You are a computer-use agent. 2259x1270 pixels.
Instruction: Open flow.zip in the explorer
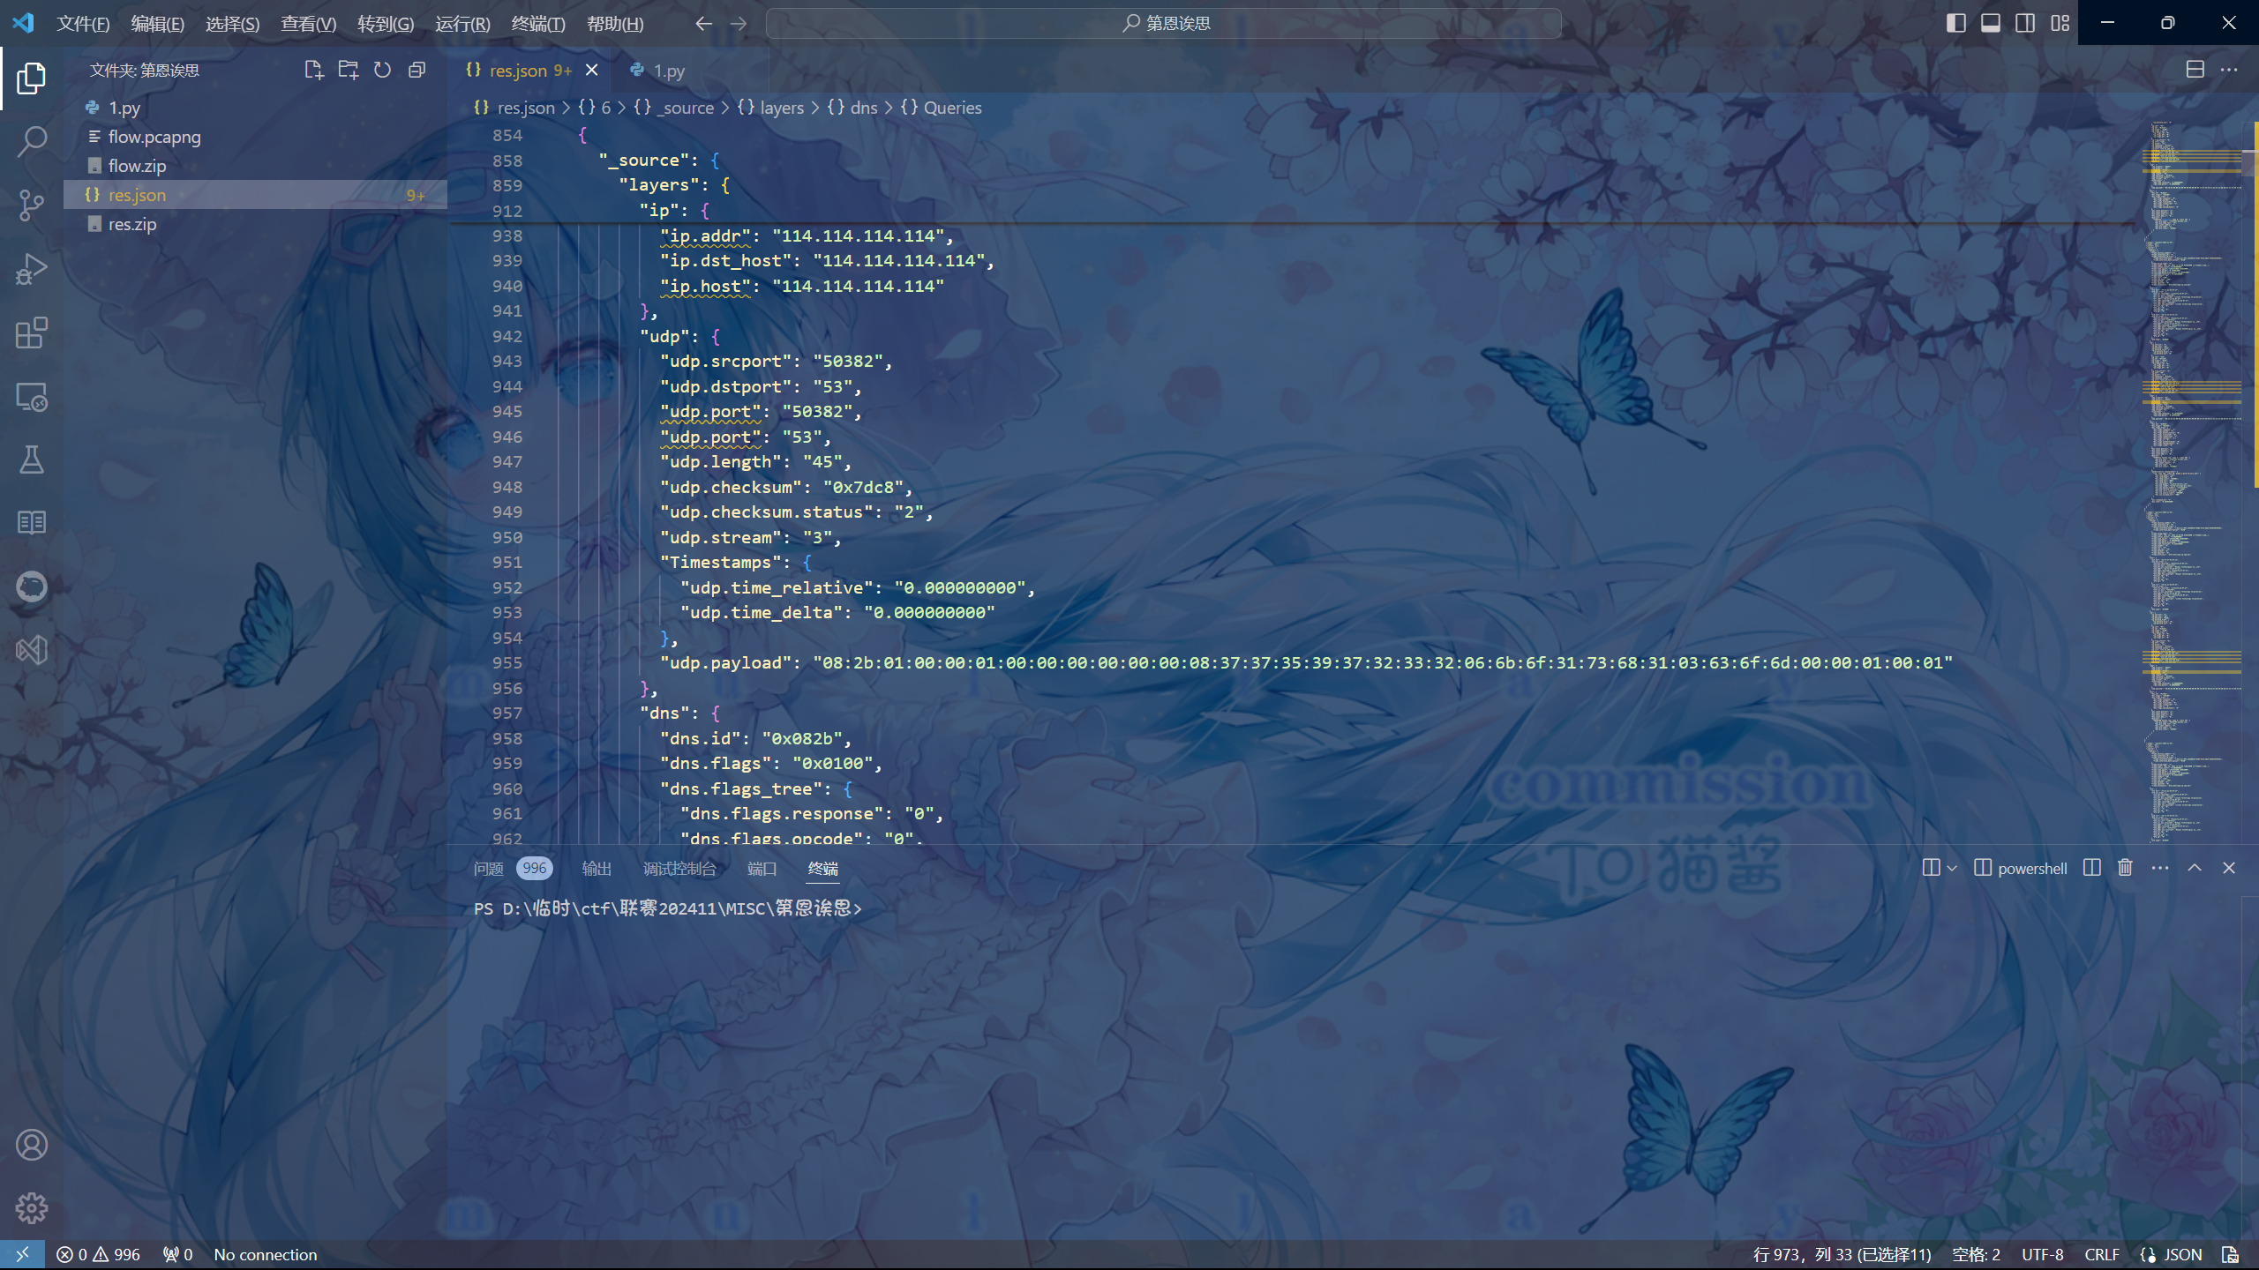click(256, 166)
